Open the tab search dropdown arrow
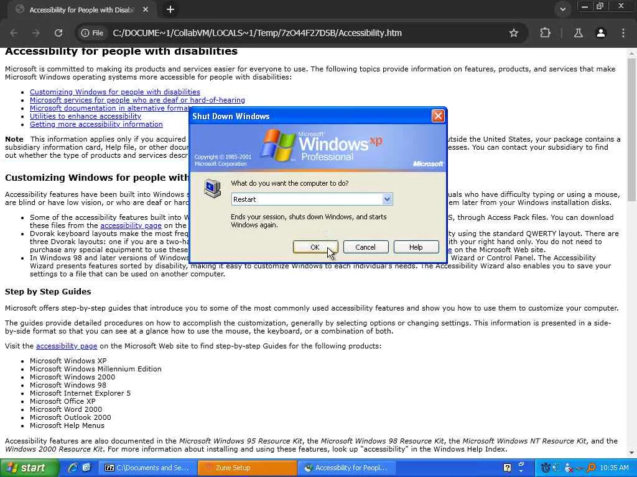This screenshot has height=477, width=637. pos(562,9)
